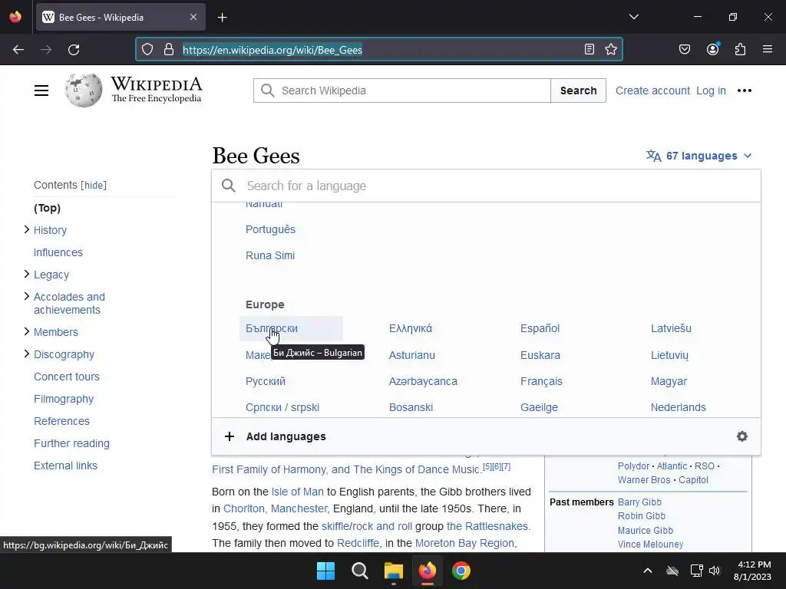Bookmark this page with the star icon
Screen dimensions: 786x589
tap(610, 49)
